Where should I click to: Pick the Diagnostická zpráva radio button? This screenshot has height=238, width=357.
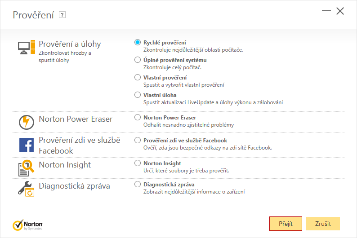[x=138, y=184]
